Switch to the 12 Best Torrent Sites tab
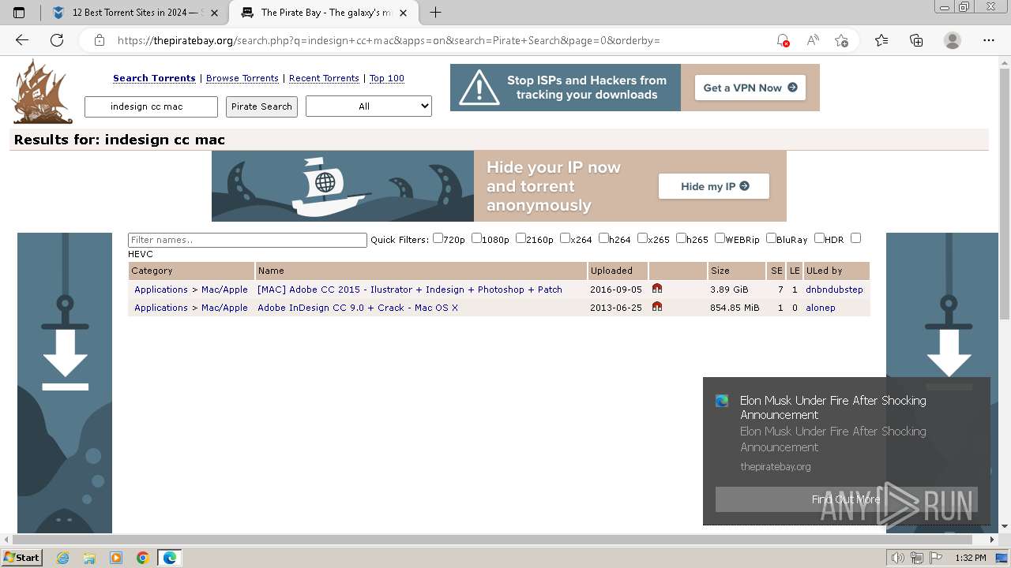 (135, 13)
